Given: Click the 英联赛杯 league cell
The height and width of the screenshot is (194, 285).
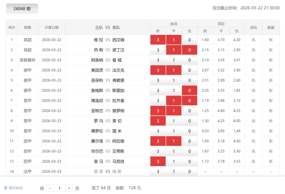Looking at the screenshot, I should tap(27, 60).
